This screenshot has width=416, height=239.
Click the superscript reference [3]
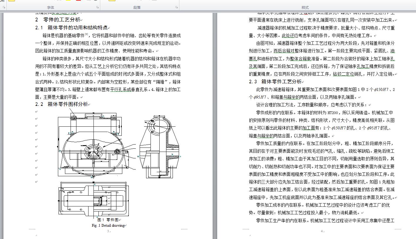coord(86,35)
